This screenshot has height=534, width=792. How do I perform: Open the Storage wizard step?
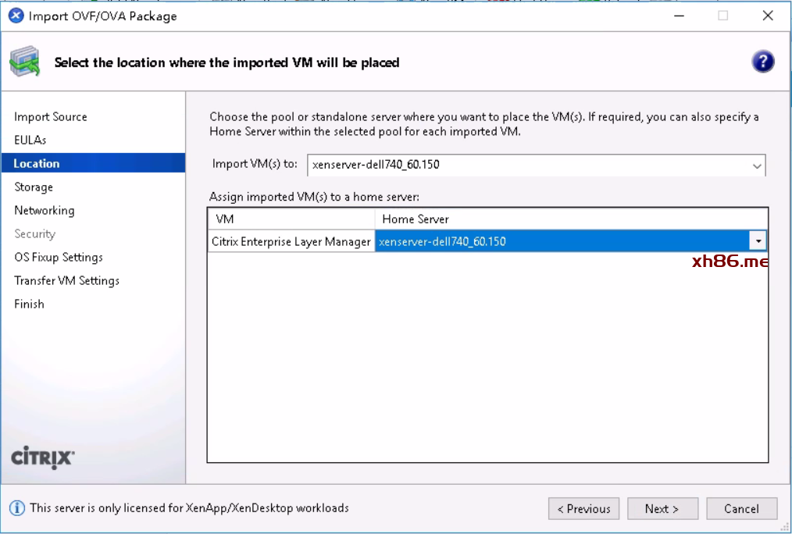tap(34, 187)
